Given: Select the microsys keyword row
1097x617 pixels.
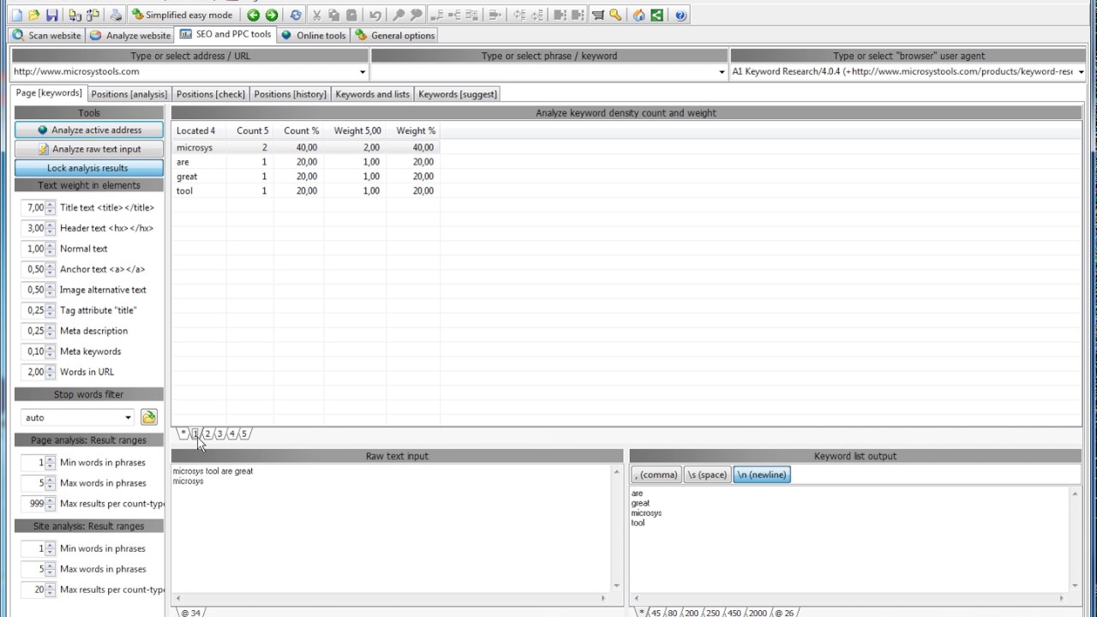Looking at the screenshot, I should (x=306, y=147).
